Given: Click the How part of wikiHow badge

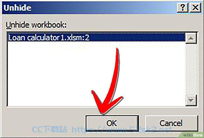Looking at the screenshot, I should pos(198,135).
